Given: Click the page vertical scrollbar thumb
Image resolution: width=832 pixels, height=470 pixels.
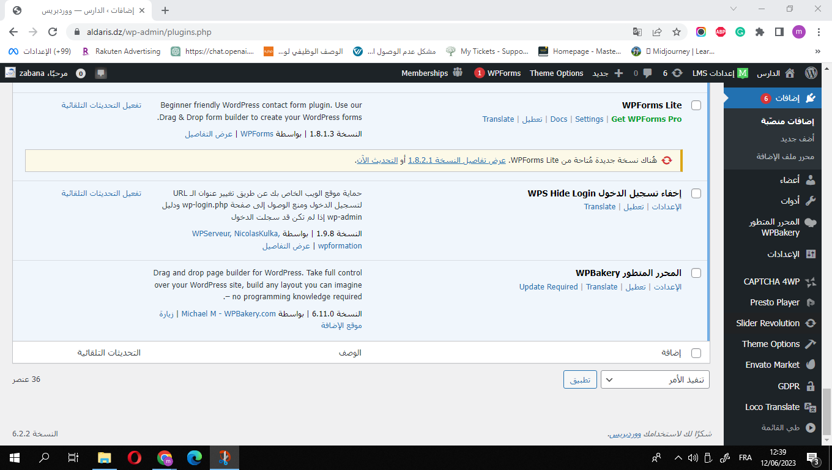Looking at the screenshot, I should [x=826, y=410].
